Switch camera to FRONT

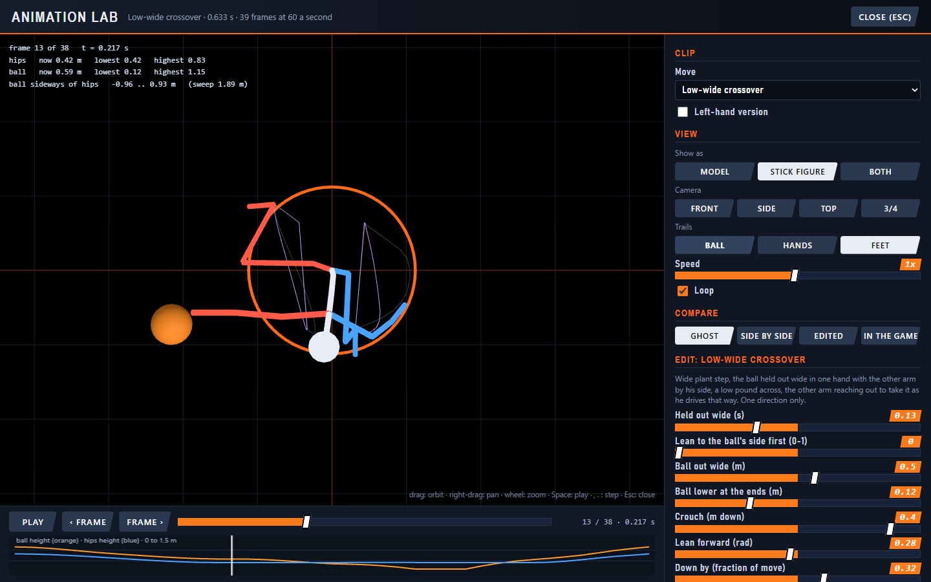click(704, 208)
